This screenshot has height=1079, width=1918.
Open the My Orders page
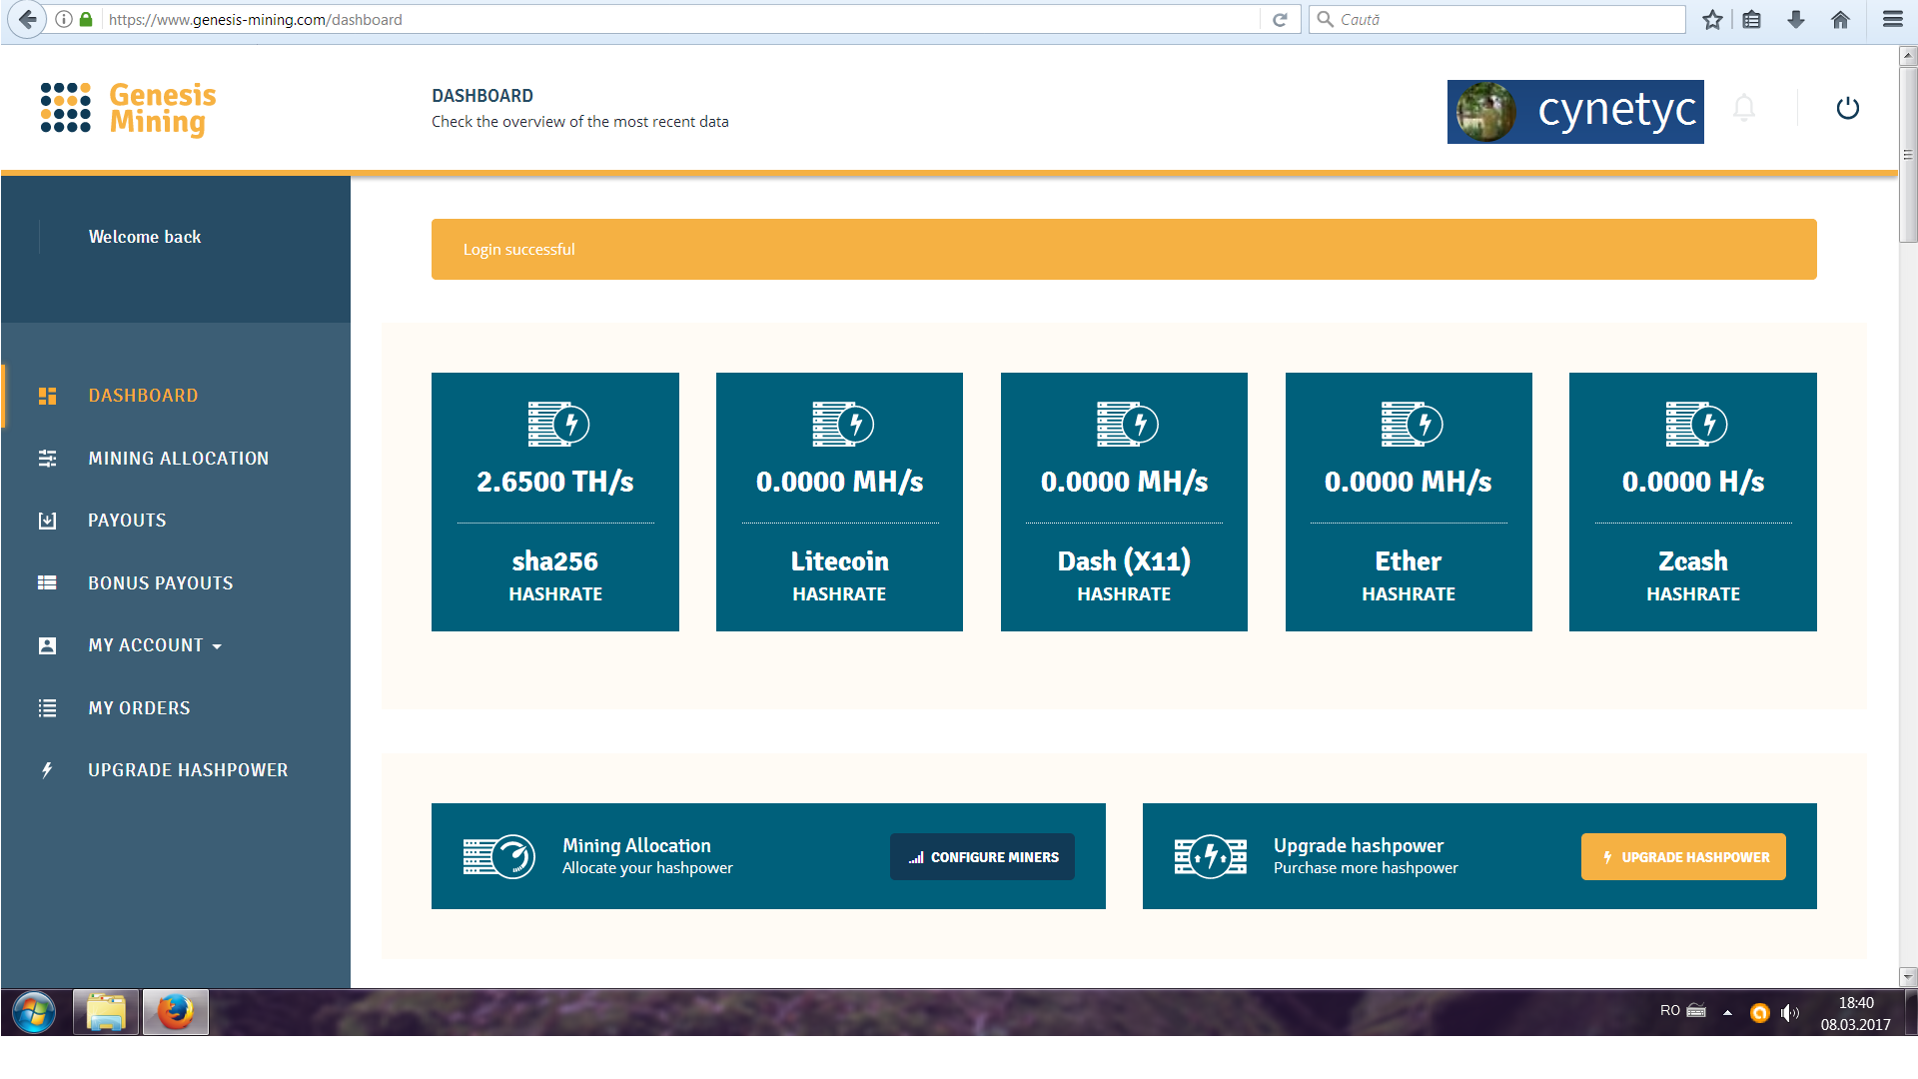[x=139, y=708]
